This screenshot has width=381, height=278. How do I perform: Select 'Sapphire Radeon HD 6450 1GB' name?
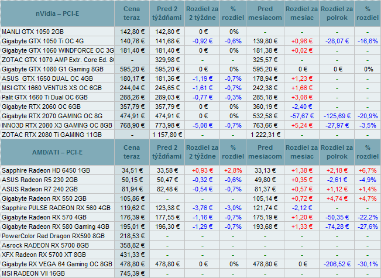coord(46,170)
